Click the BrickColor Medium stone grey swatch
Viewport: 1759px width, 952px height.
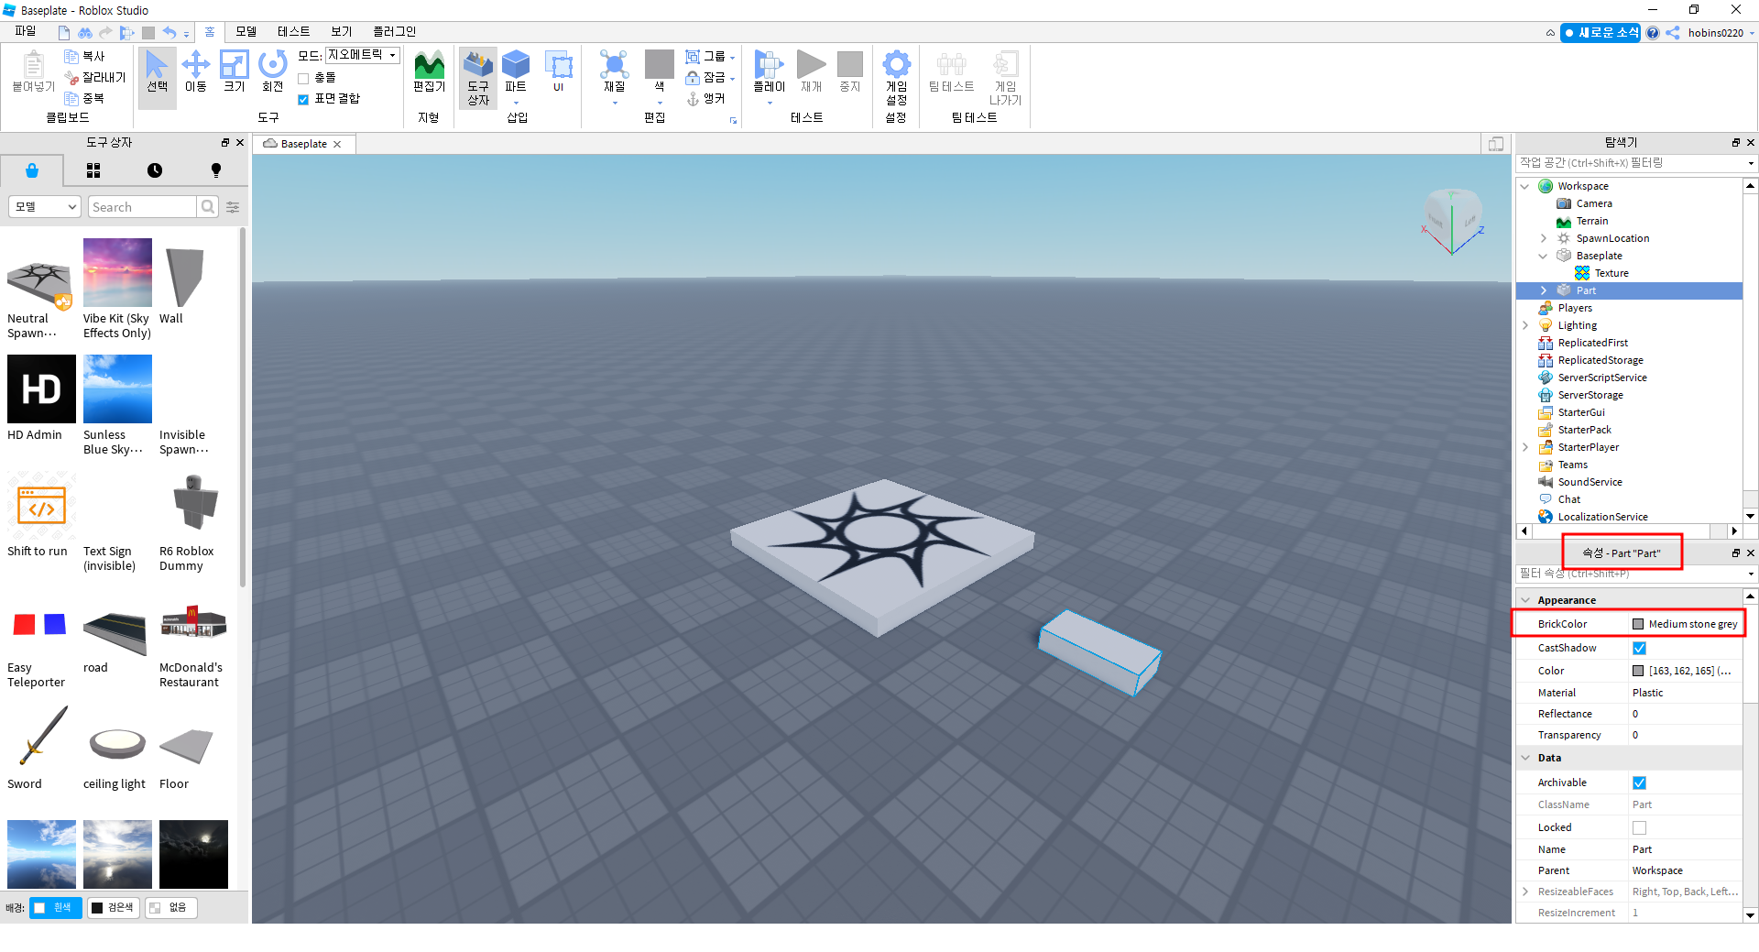(x=1638, y=624)
